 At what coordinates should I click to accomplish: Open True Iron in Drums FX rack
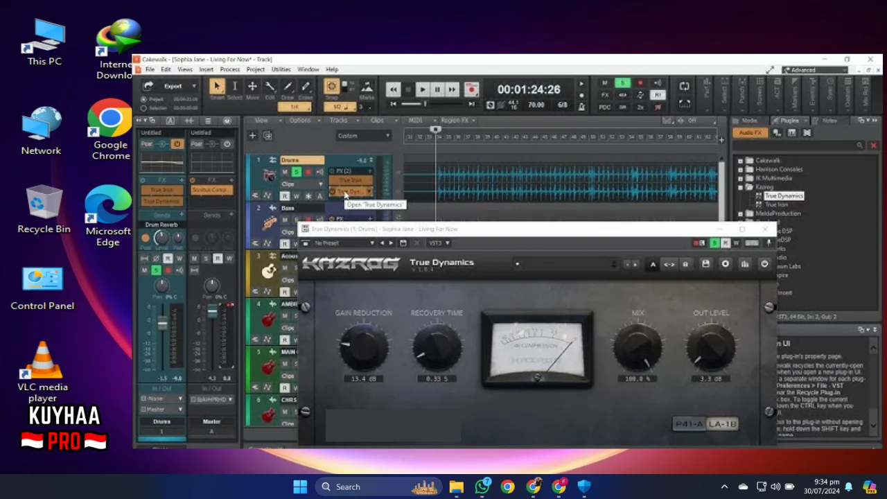tap(351, 180)
